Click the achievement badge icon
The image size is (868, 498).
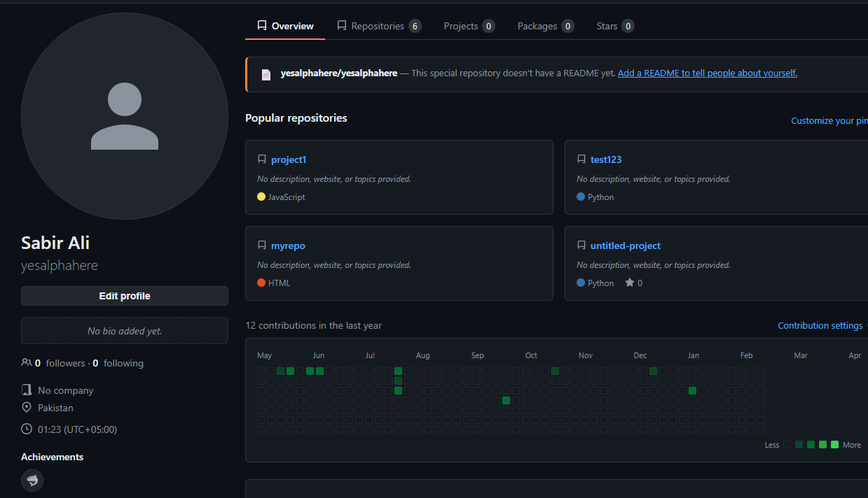[32, 481]
